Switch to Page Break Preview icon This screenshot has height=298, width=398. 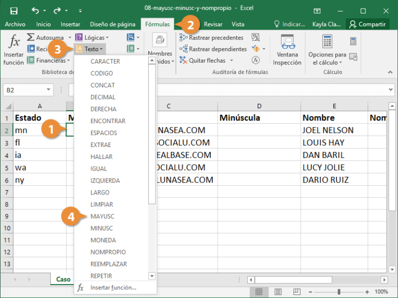pyautogui.click(x=297, y=292)
